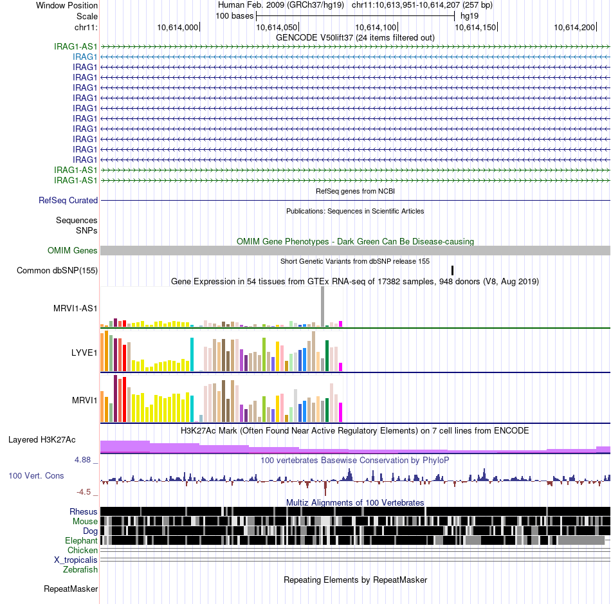Click the Mouse alignment label
The width and height of the screenshot is (611, 604).
click(x=85, y=522)
